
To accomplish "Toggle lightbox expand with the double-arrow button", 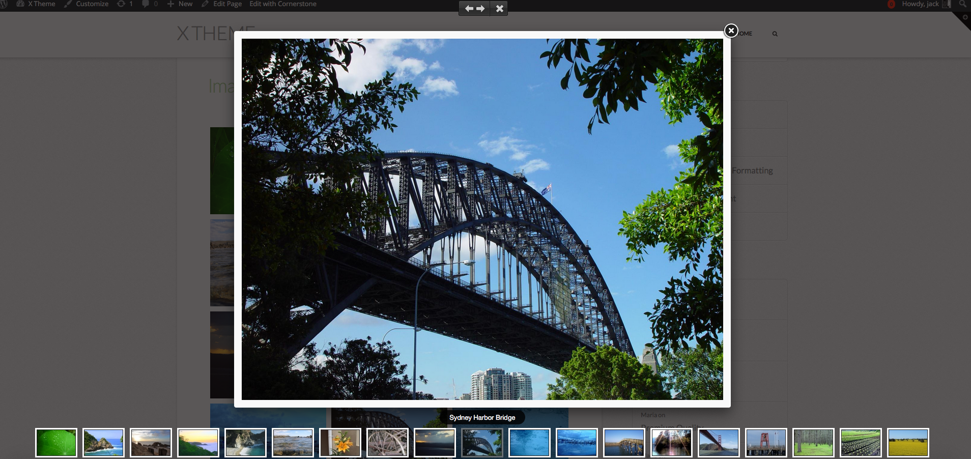I will pyautogui.click(x=474, y=9).
